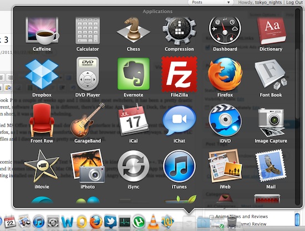Click the blue categories scrollbar in WordPress

(x=297, y=220)
